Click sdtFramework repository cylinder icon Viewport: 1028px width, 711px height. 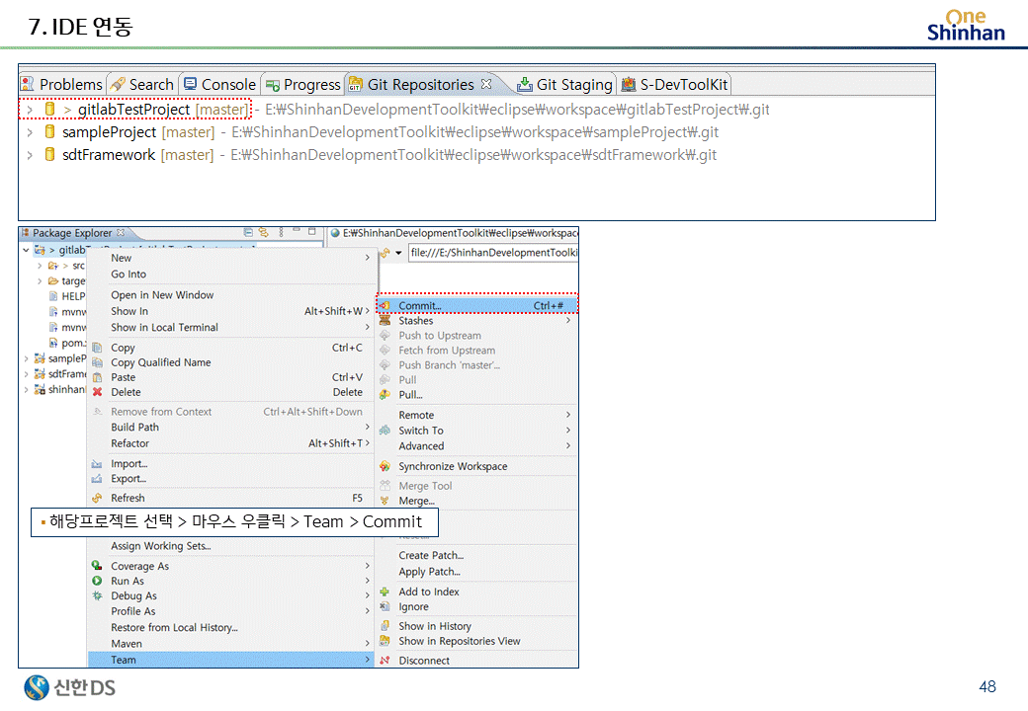49,154
